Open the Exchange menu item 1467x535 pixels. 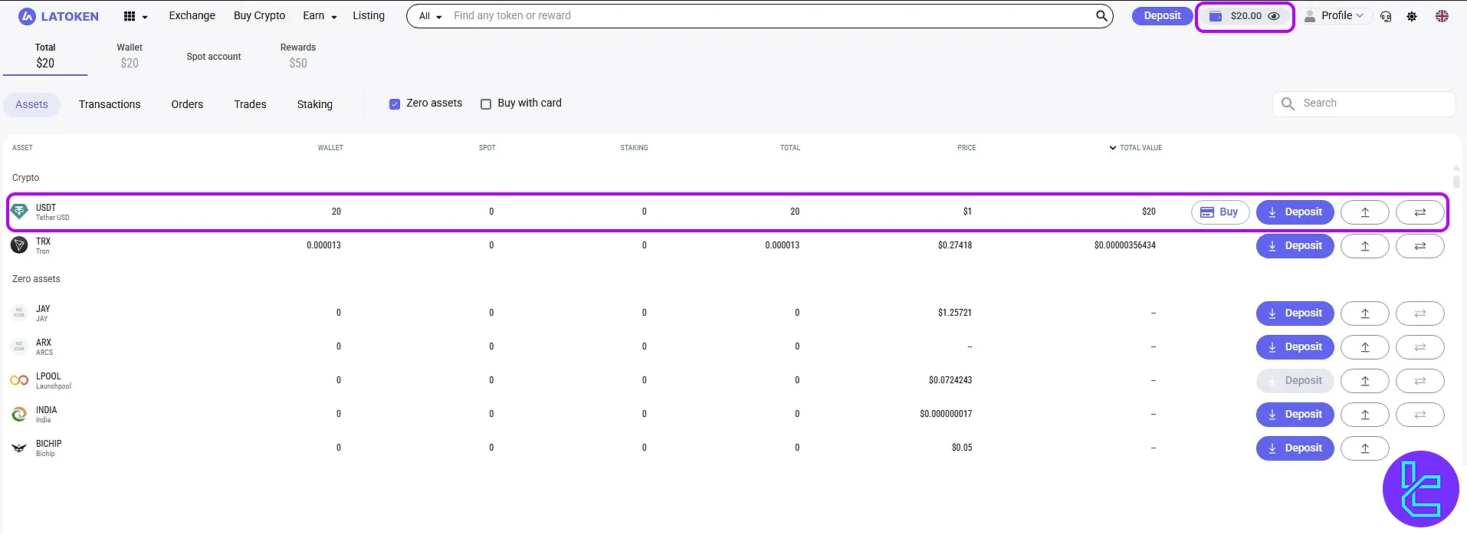tap(192, 15)
